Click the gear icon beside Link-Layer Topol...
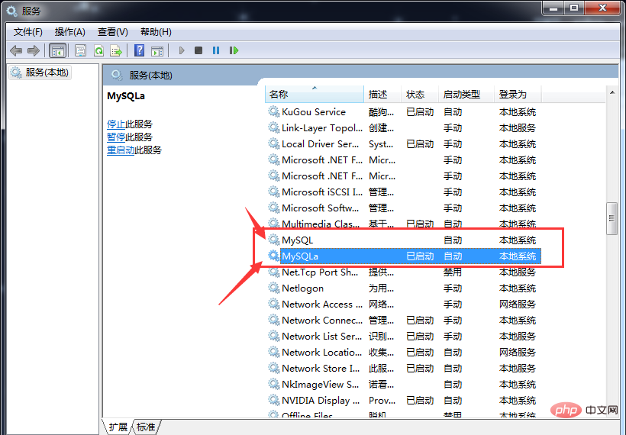The image size is (626, 435). pos(273,127)
